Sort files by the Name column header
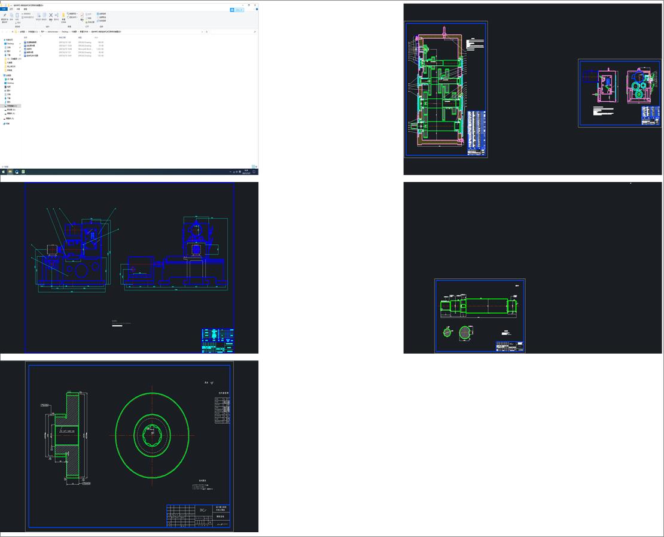664x537 pixels. click(x=25, y=37)
